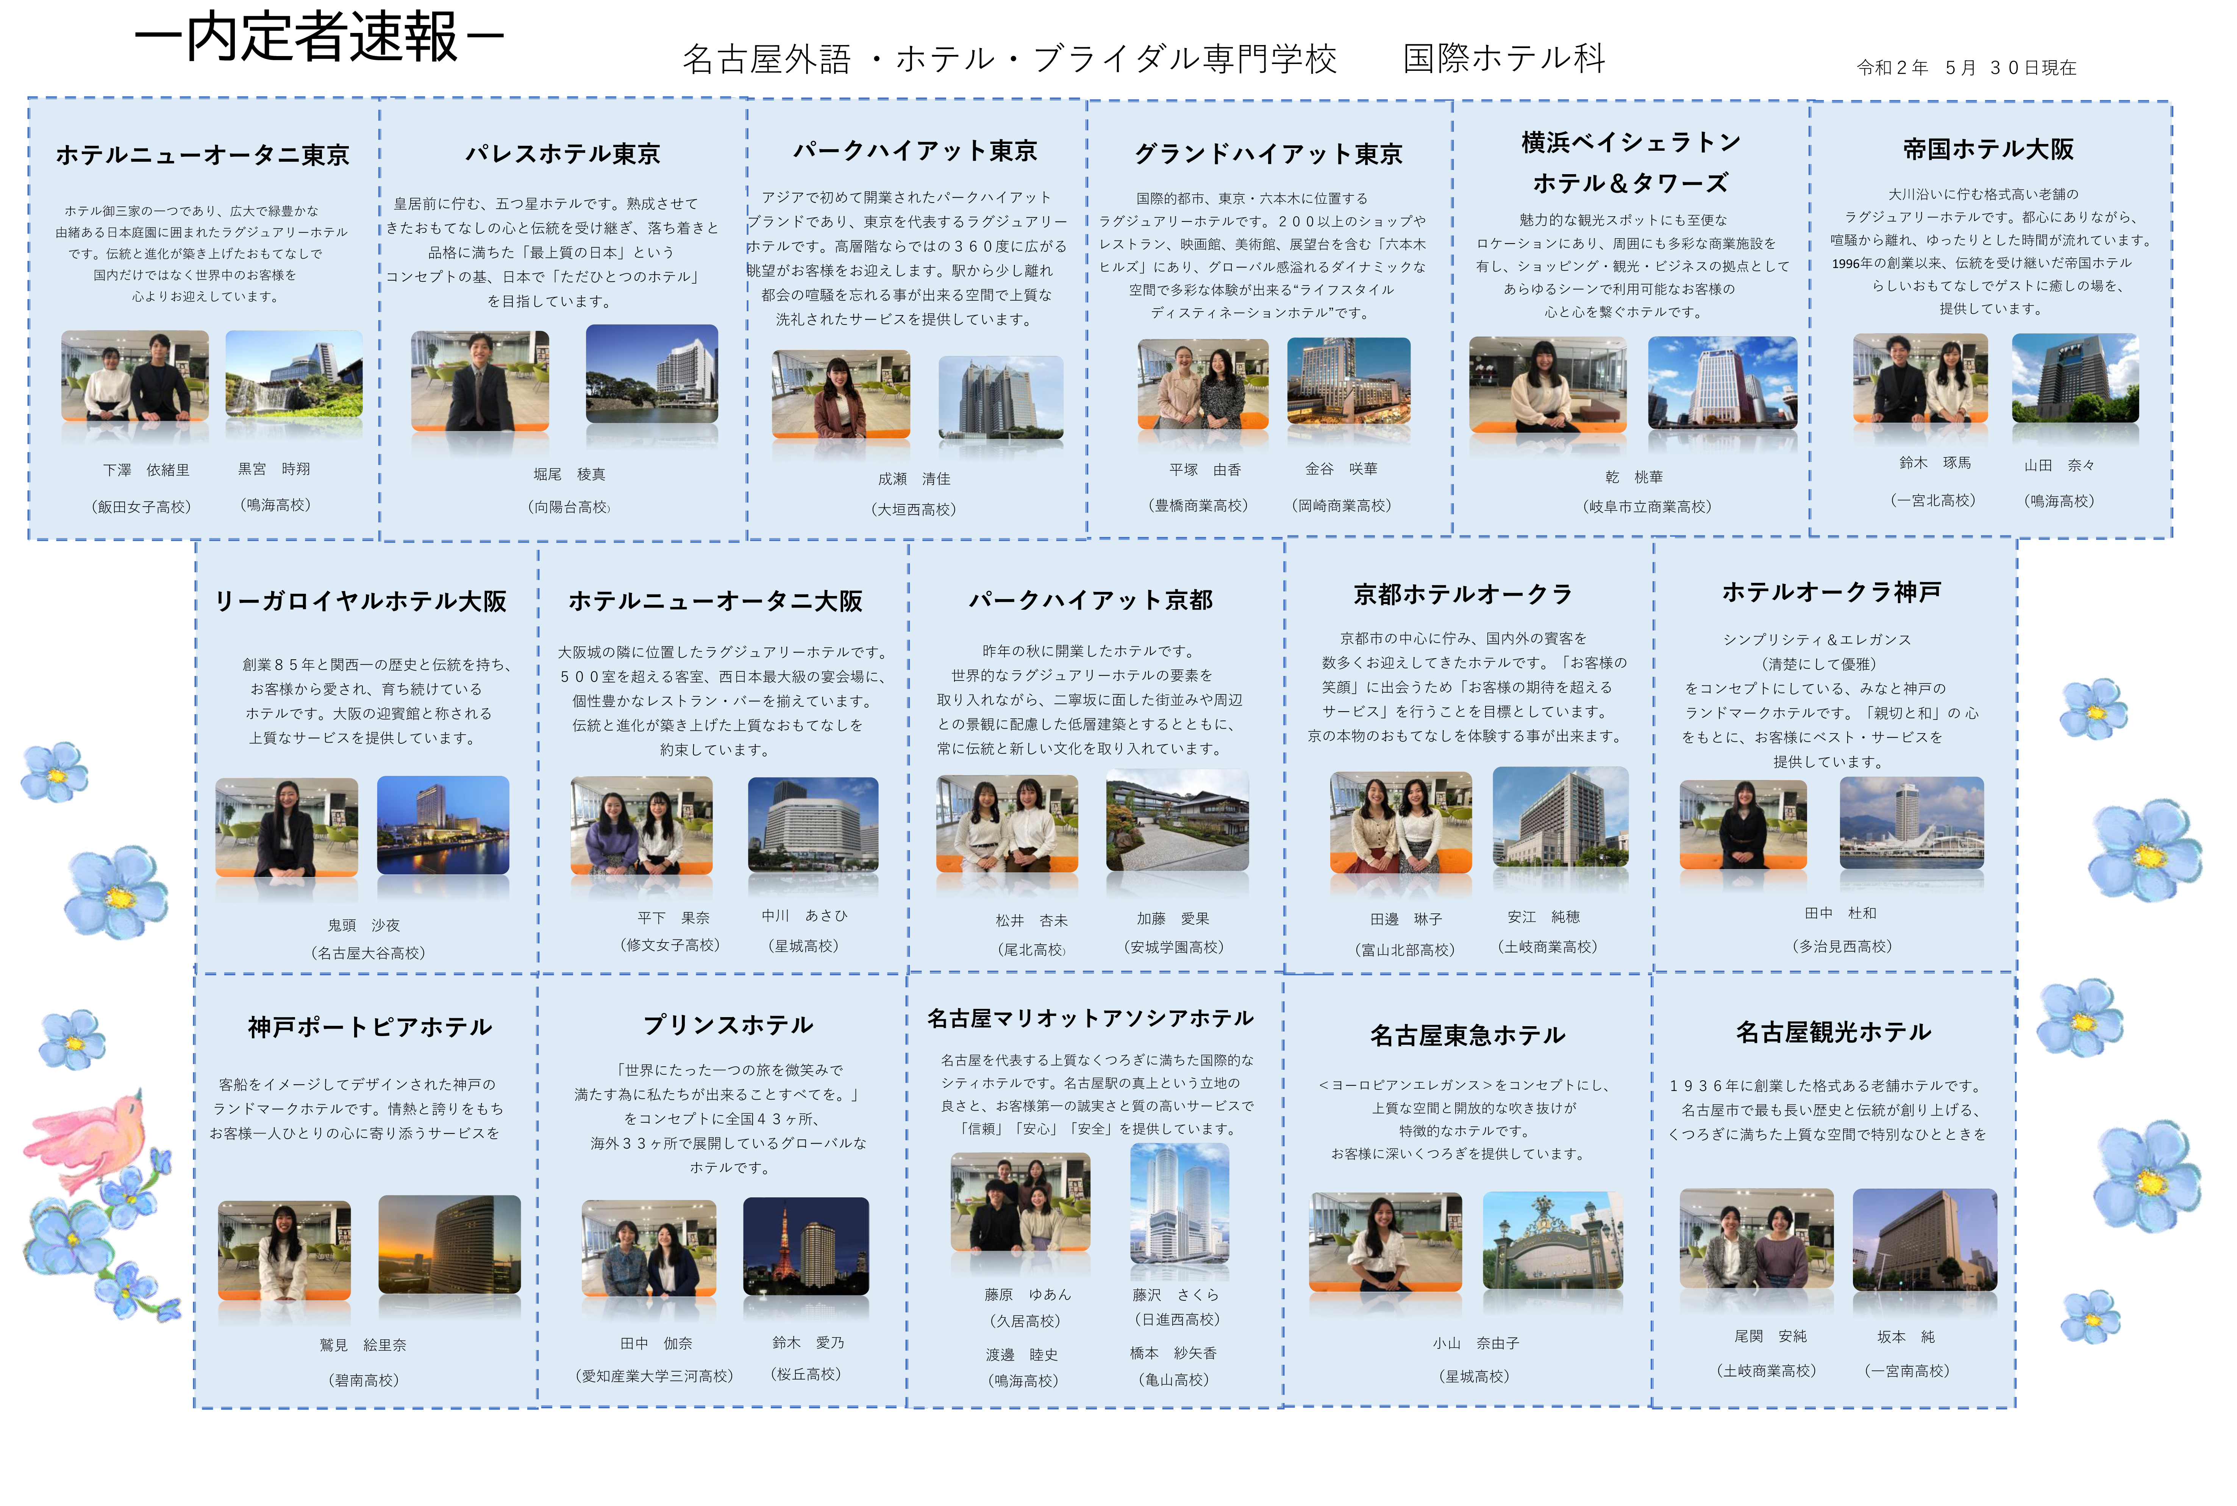Open the Kobe Portopia Hotel sunset photo
The width and height of the screenshot is (2237, 1506).
pyautogui.click(x=450, y=1245)
